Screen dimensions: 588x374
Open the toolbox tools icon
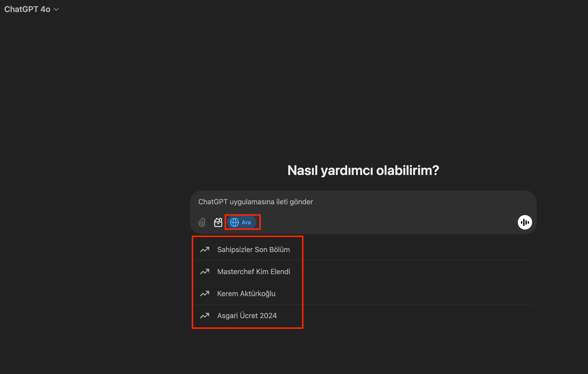coord(218,222)
